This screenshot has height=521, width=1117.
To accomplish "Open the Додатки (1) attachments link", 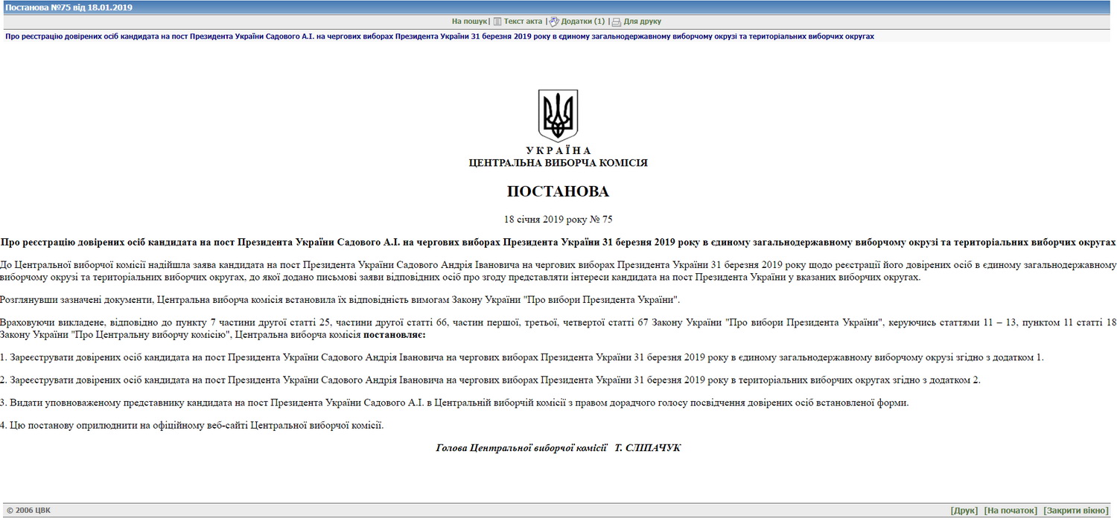I will (x=582, y=22).
